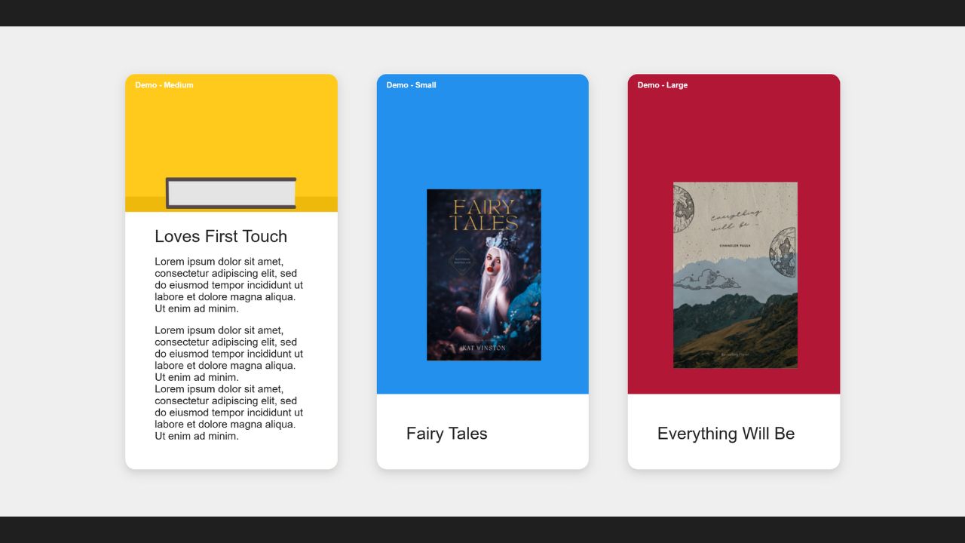
Task: Open the Fairy Tales book cover image
Action: pyautogui.click(x=484, y=275)
